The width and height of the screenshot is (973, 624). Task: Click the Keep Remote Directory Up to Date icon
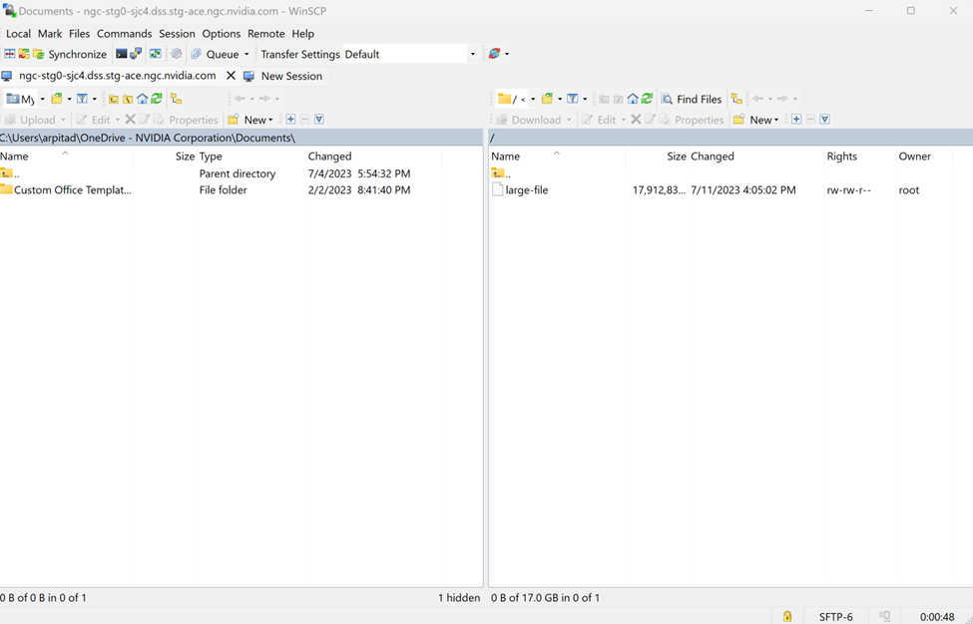click(x=156, y=54)
